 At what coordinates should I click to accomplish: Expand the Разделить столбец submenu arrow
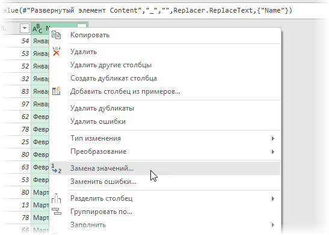pos(273,198)
